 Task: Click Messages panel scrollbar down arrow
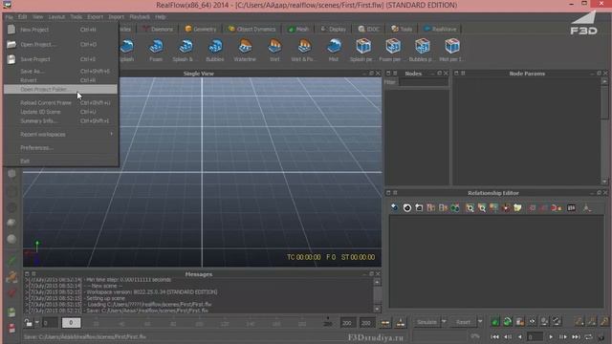pos(377,309)
